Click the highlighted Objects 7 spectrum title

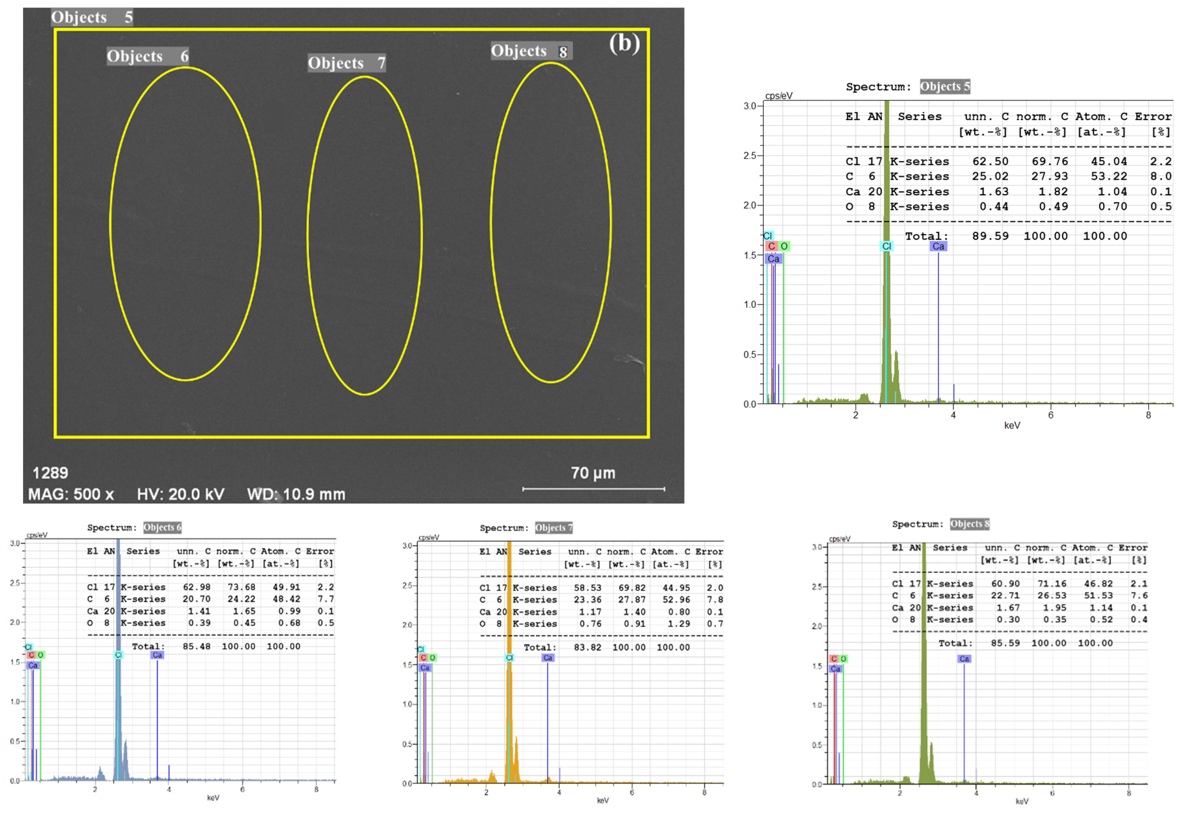click(554, 528)
